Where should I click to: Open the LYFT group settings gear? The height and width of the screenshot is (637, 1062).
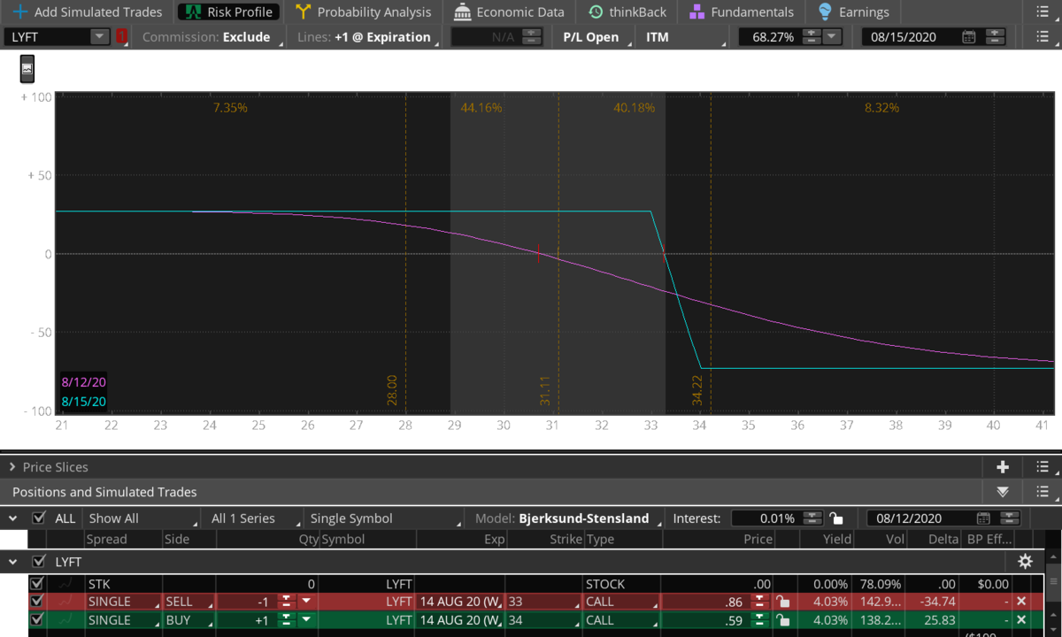pyautogui.click(x=1025, y=561)
